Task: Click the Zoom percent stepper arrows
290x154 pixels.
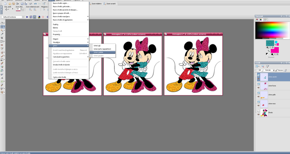Action: (21, 9)
